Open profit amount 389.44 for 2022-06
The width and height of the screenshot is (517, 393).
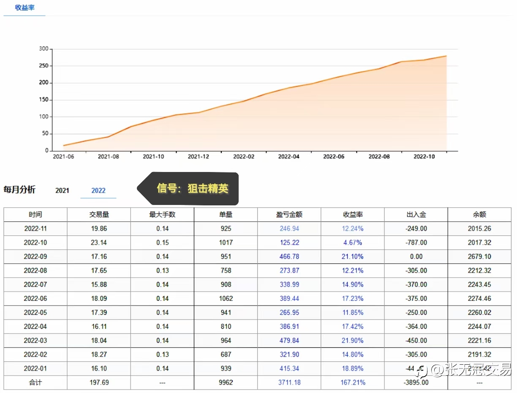[289, 298]
